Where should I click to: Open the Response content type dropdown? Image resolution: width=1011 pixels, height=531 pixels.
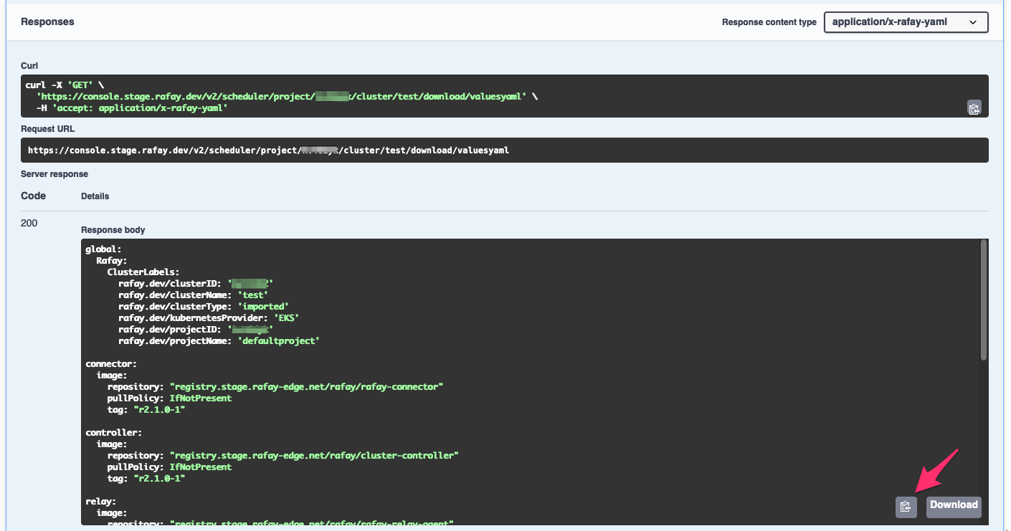click(906, 22)
